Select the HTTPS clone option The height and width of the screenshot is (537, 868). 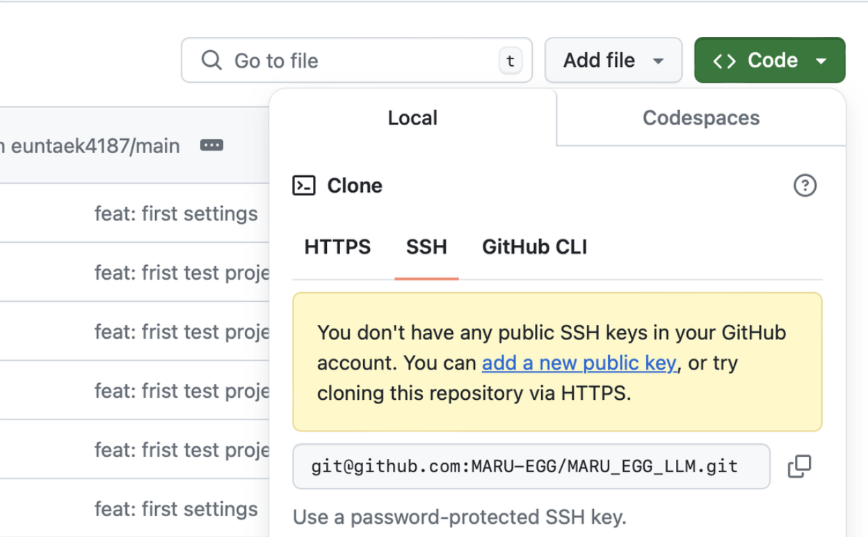337,247
